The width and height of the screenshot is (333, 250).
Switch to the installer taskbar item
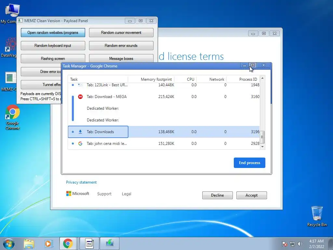click(110, 243)
